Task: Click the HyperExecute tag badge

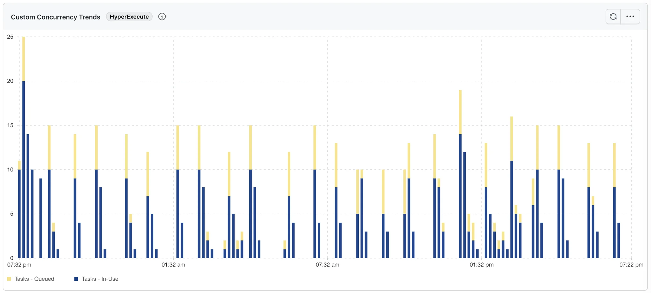Action: [x=129, y=17]
